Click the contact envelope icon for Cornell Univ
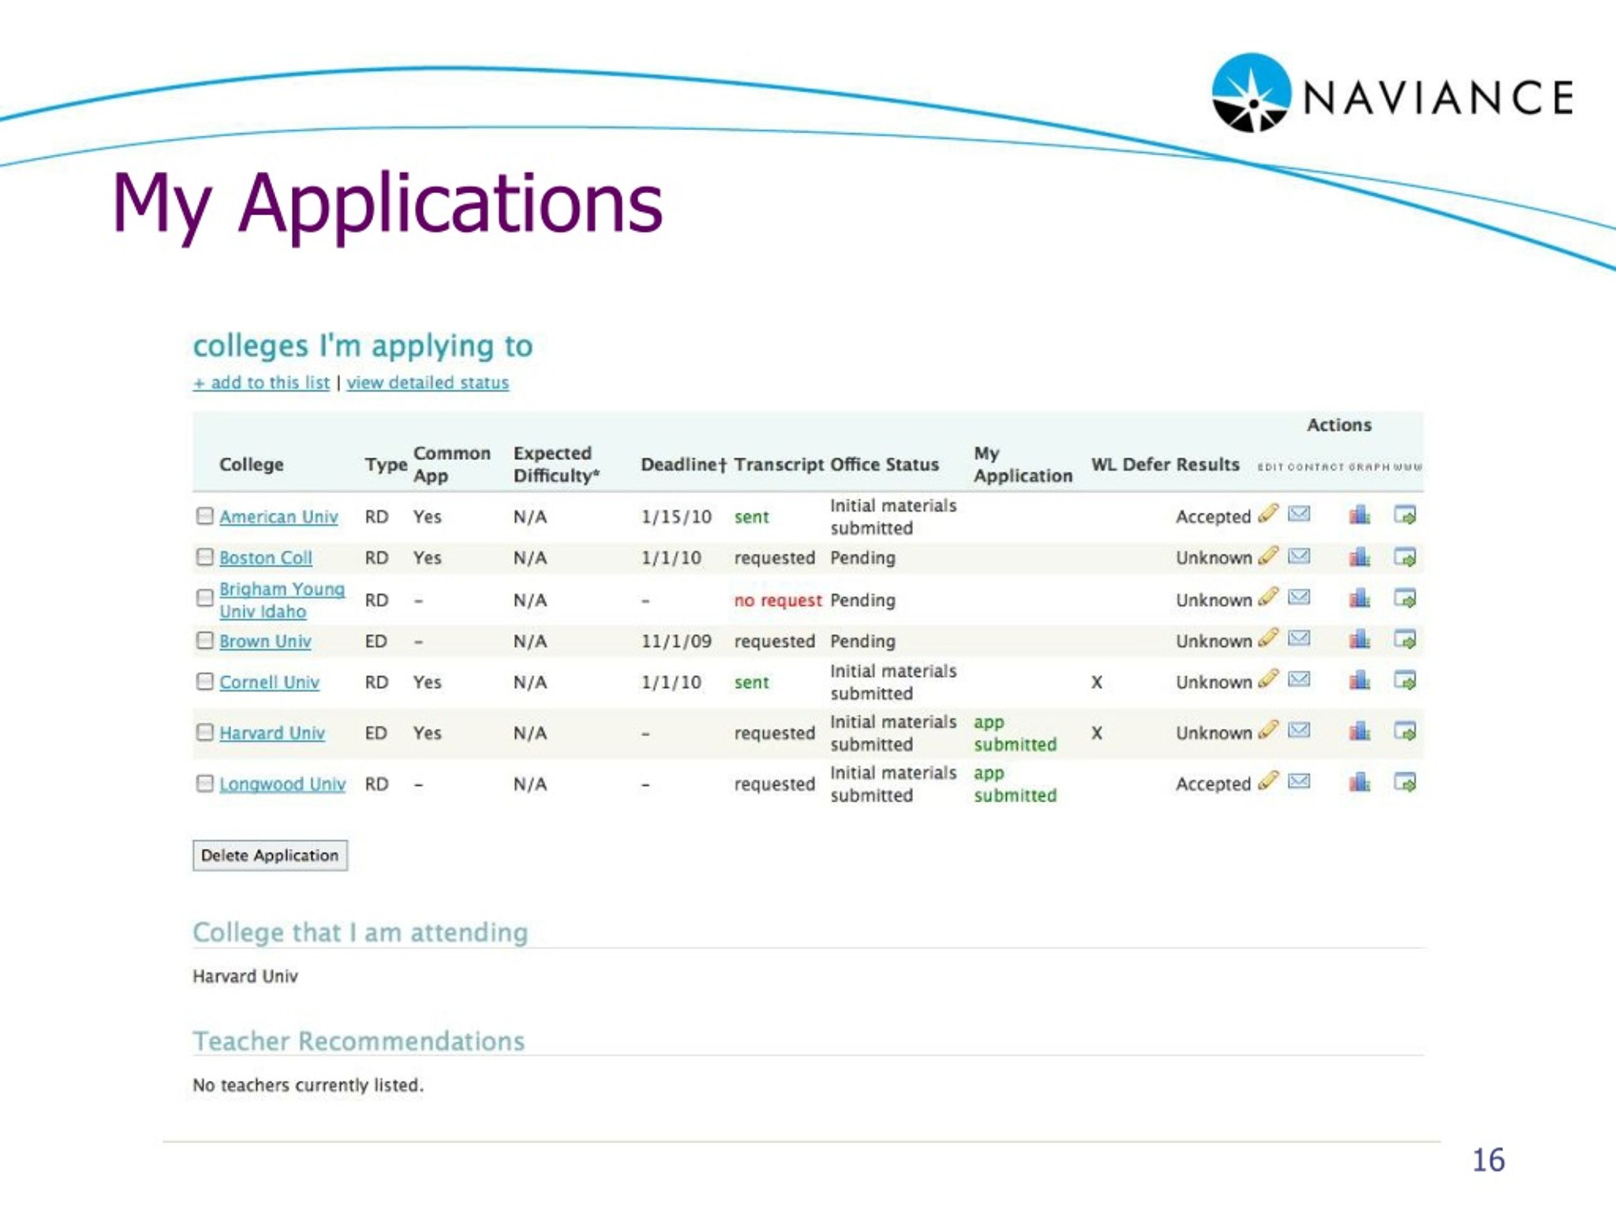This screenshot has height=1212, width=1616. [1298, 679]
